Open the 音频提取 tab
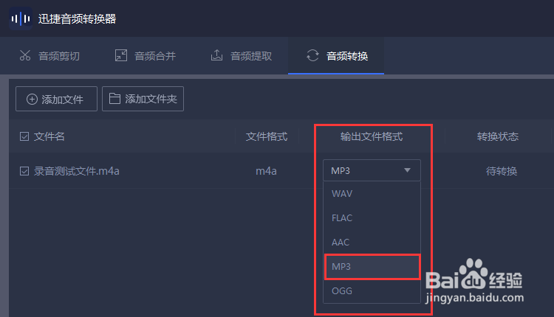554x317 pixels. pos(242,56)
